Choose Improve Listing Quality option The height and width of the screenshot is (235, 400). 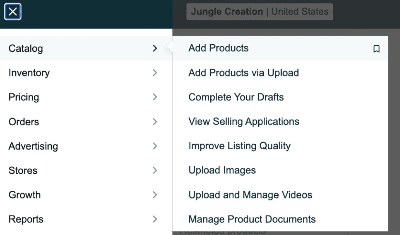click(x=239, y=146)
